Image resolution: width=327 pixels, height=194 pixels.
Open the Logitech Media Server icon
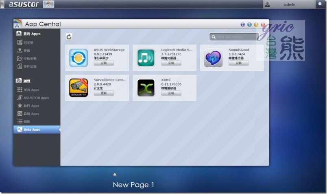click(x=146, y=58)
